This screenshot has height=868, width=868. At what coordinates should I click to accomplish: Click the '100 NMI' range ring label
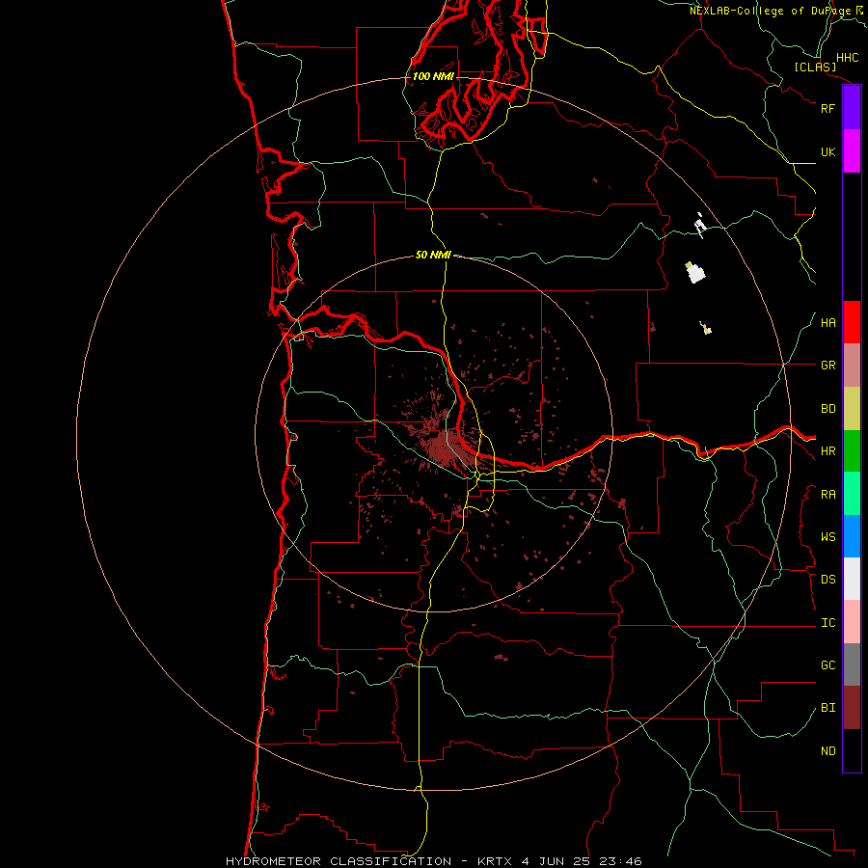point(433,76)
